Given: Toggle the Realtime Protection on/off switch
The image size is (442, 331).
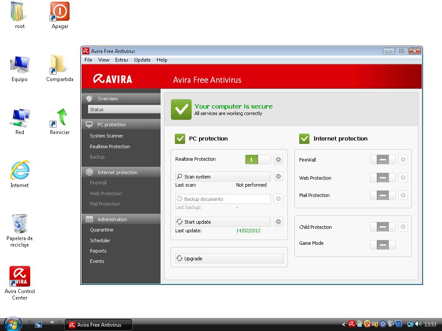Looking at the screenshot, I should point(257,159).
